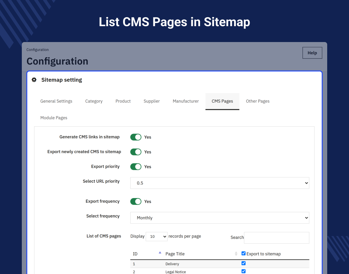Switch to General Settings tab
This screenshot has height=274, width=349.
[56, 101]
